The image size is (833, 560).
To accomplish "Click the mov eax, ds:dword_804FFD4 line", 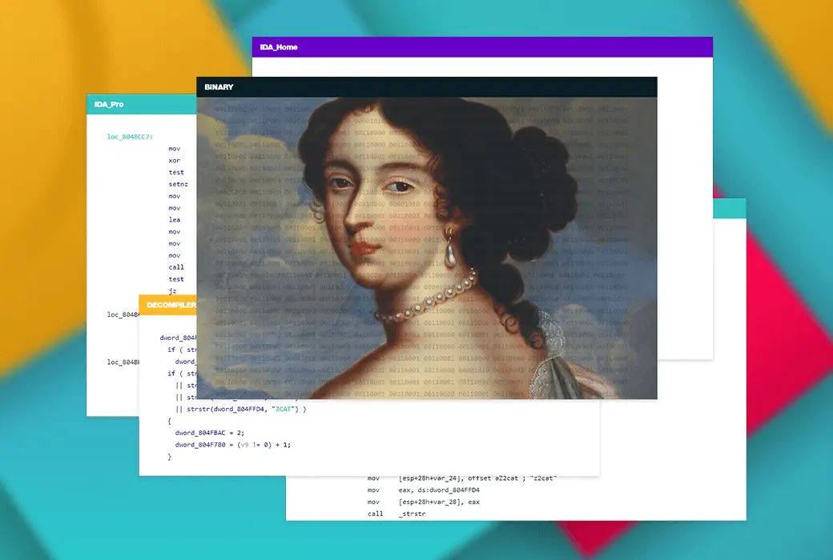I will click(424, 490).
